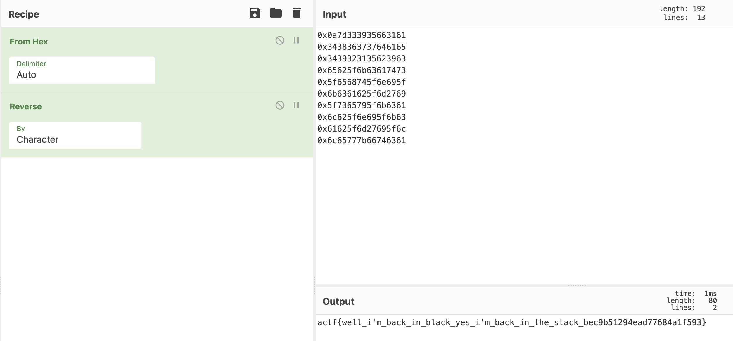Open the By Character dropdown
The height and width of the screenshot is (341, 733).
coord(75,135)
